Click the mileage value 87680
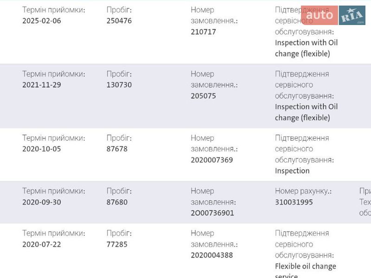Viewport: 371px width, 278px height. tap(117, 202)
